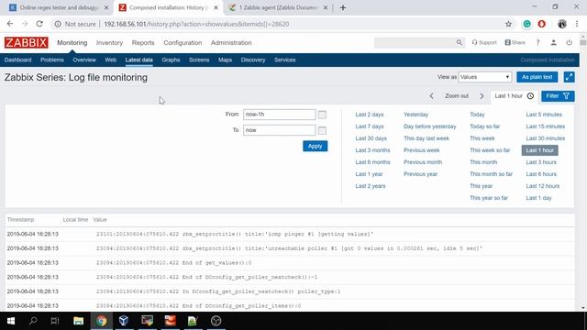Toggle fullscreen kiosk mode icon
This screenshot has width=587, height=330.
click(569, 77)
